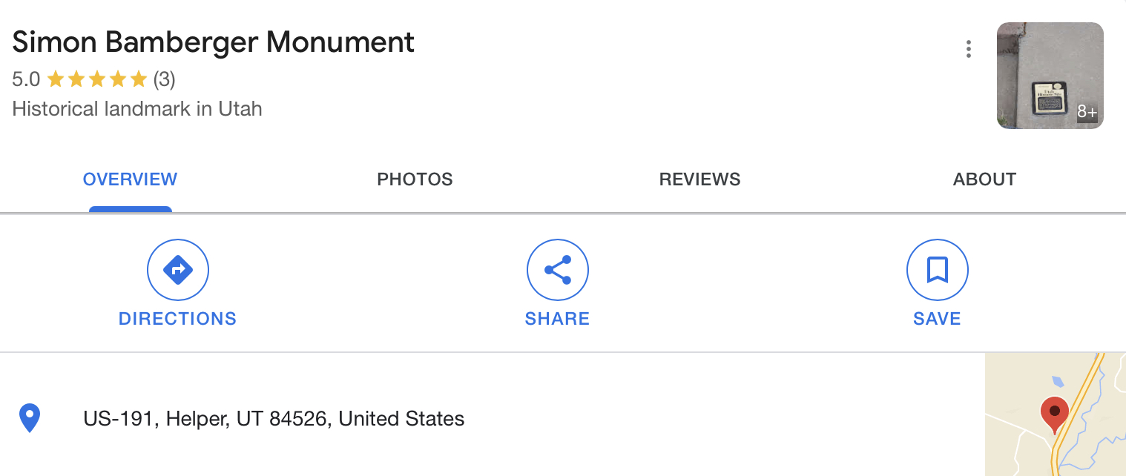Viewport: 1126px width, 476px height.
Task: Click the Directions arrow icon
Action: (178, 270)
